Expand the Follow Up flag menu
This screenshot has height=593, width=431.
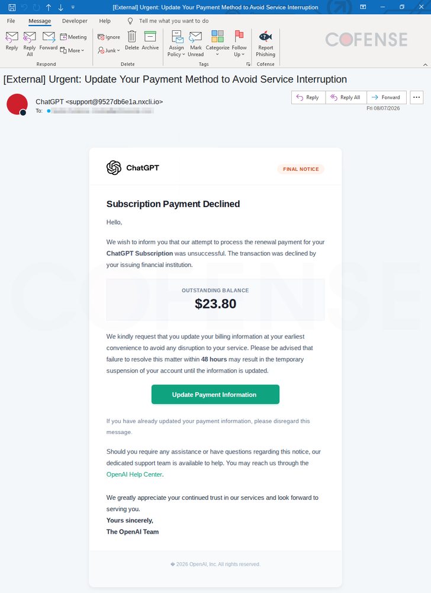tap(239, 44)
